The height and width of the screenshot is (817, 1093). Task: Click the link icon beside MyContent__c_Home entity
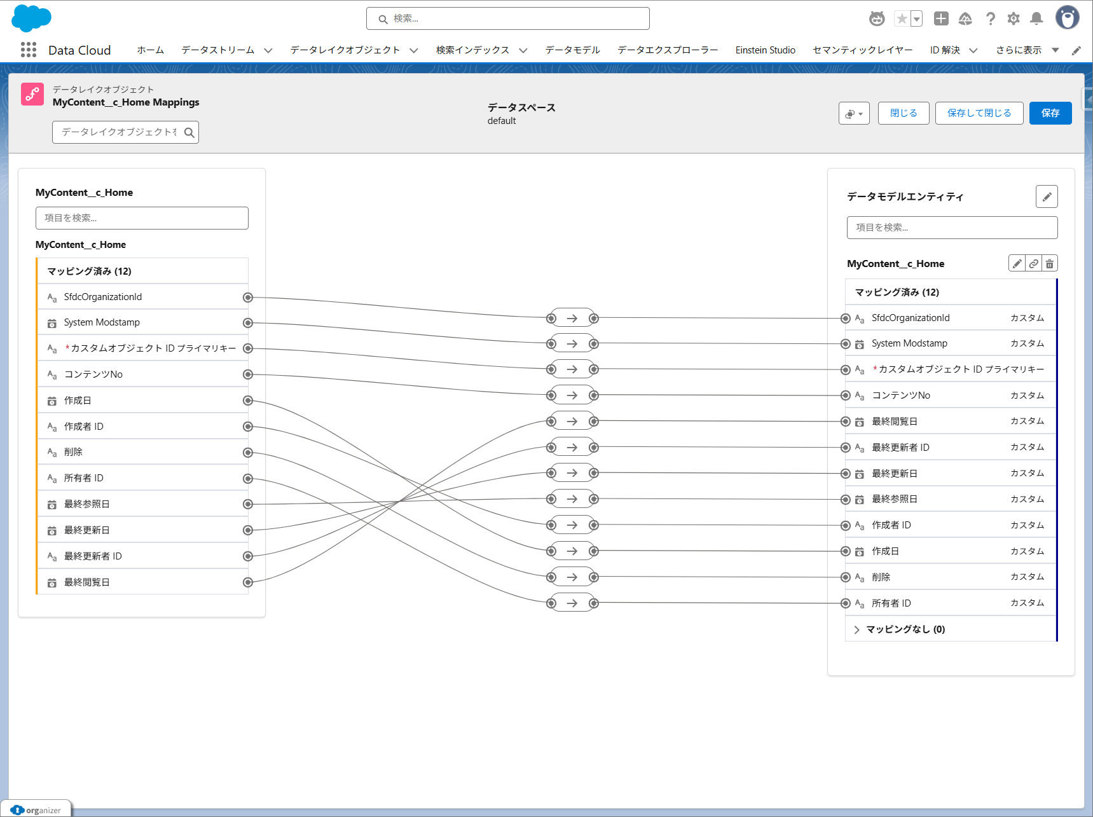[1034, 263]
